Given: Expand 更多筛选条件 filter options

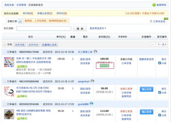Looking at the screenshot, I should 98,28.
